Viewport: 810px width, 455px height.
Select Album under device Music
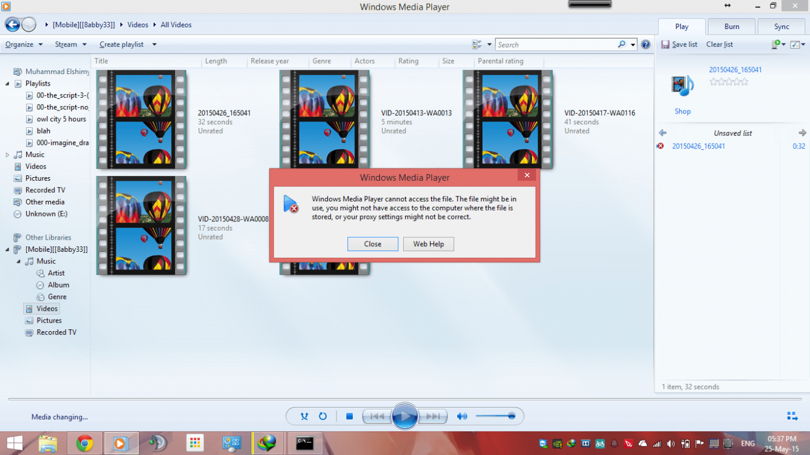(x=58, y=285)
